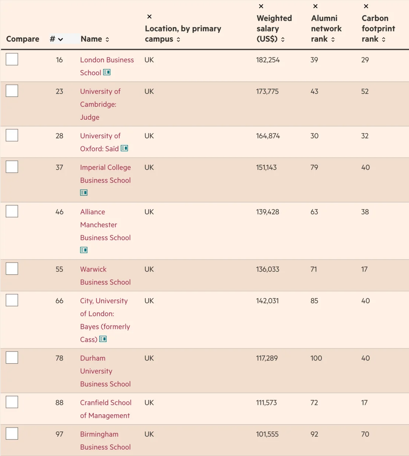Select the compare checkbox for Birmingham Business School
409x456 pixels.
click(x=12, y=434)
